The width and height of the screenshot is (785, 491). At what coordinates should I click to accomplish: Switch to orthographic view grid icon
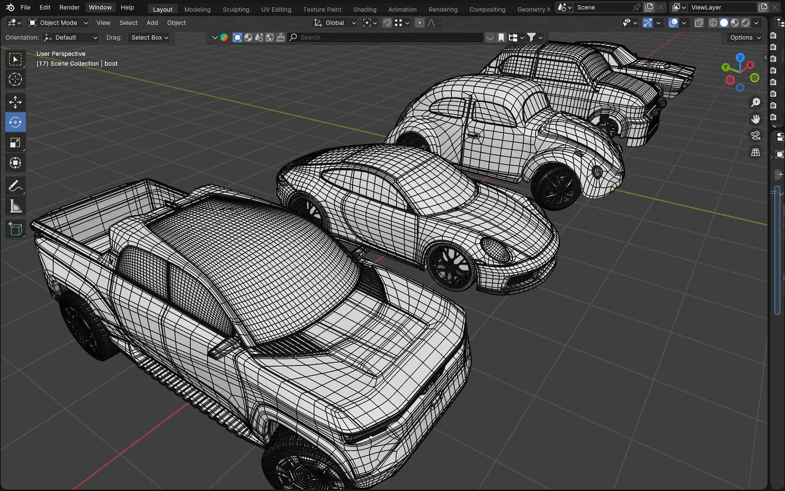[x=756, y=152]
